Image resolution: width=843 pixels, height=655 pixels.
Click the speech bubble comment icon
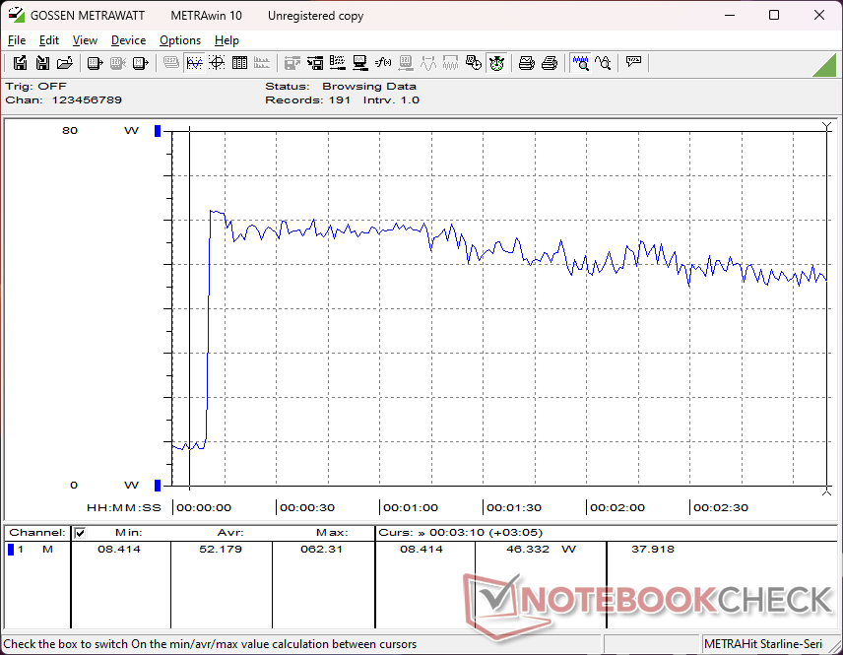click(x=633, y=63)
